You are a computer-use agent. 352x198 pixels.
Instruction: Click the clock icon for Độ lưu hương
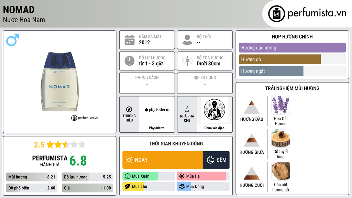tap(130, 61)
